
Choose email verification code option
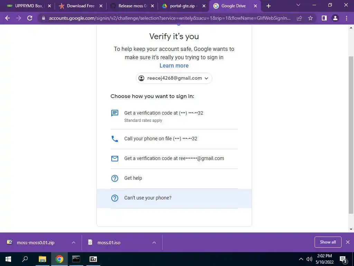(x=174, y=159)
